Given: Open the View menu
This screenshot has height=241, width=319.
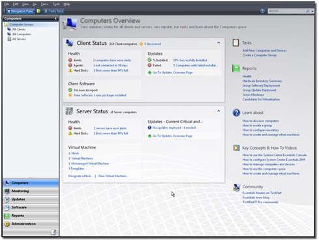Looking at the screenshot, I should (25, 4).
